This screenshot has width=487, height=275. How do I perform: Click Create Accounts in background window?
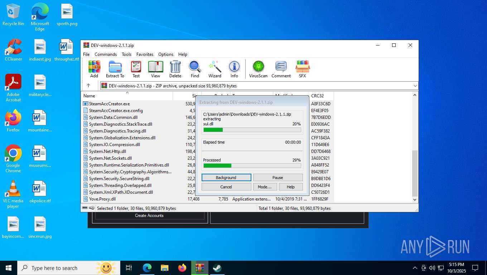[x=149, y=216]
